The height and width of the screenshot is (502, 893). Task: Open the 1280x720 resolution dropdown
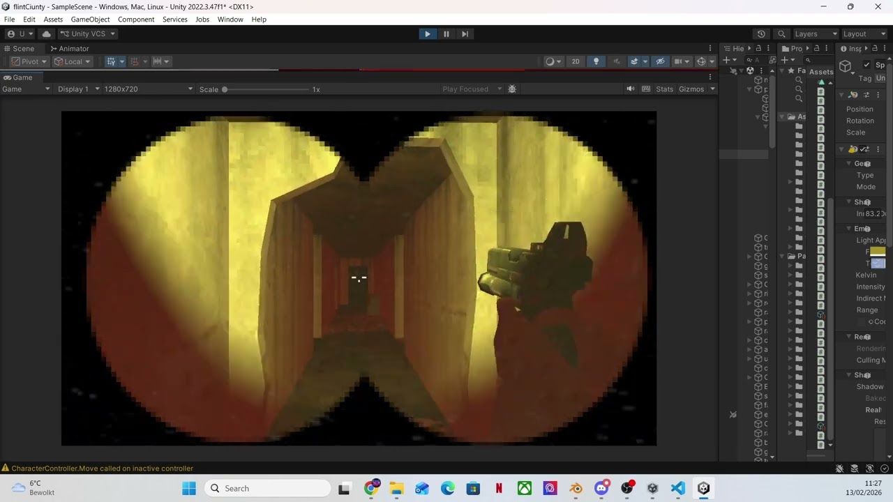tap(148, 89)
